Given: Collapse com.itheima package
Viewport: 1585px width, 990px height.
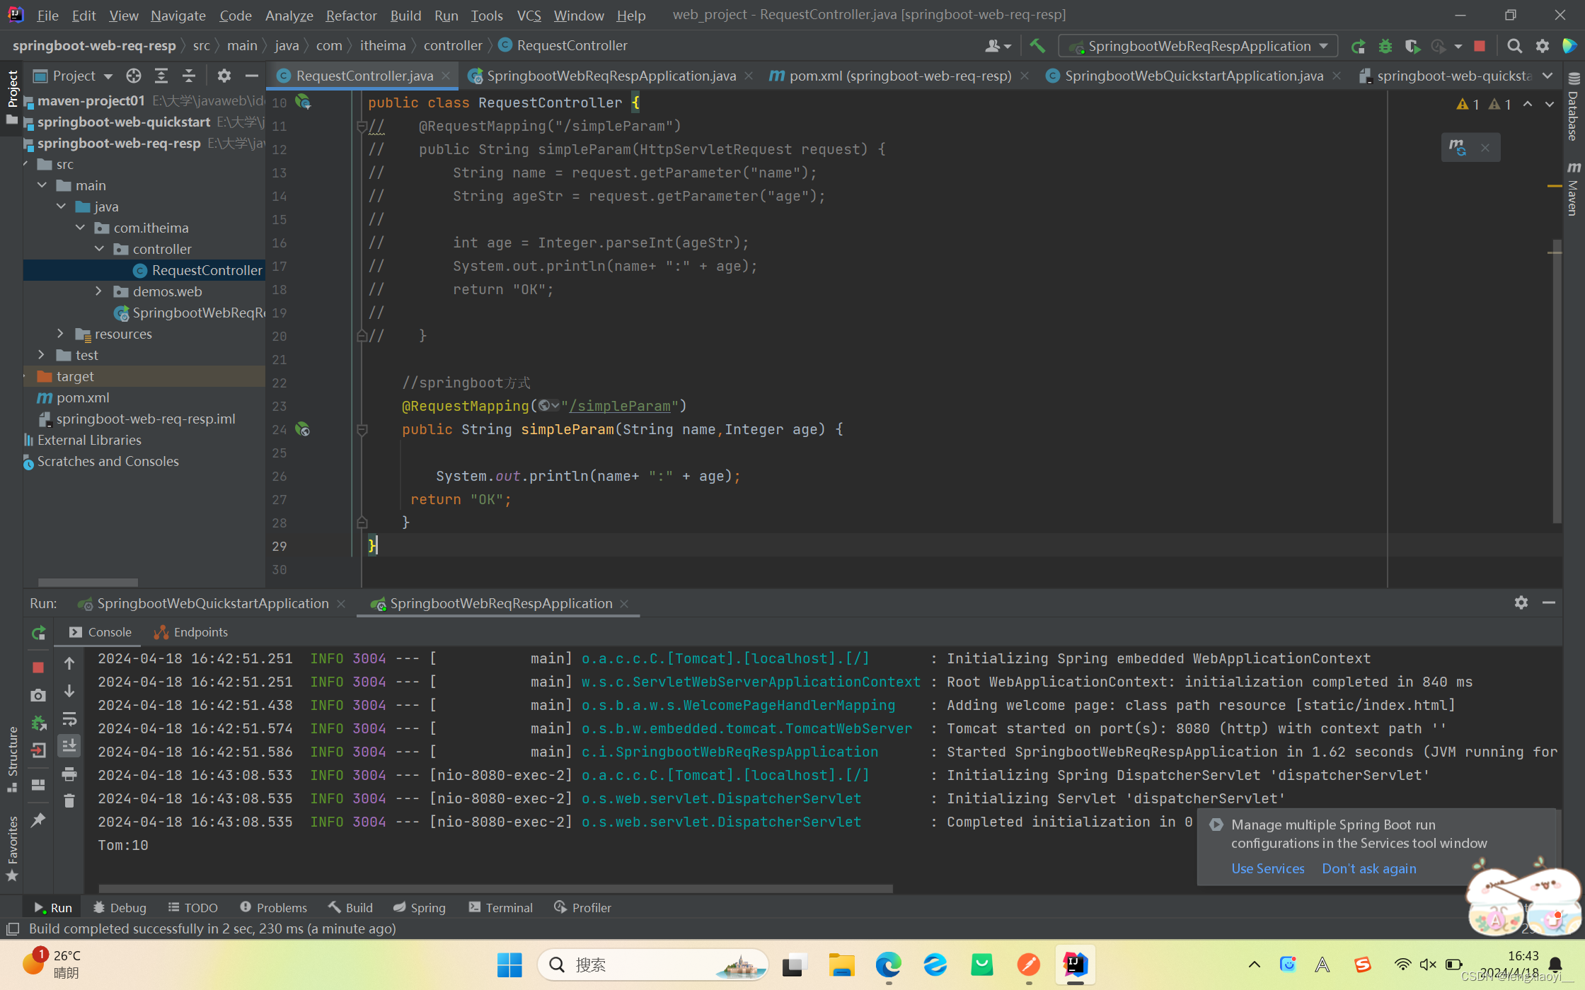Looking at the screenshot, I should [81, 228].
